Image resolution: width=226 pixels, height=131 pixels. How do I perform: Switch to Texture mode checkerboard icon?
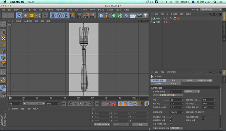[x=3, y=38]
